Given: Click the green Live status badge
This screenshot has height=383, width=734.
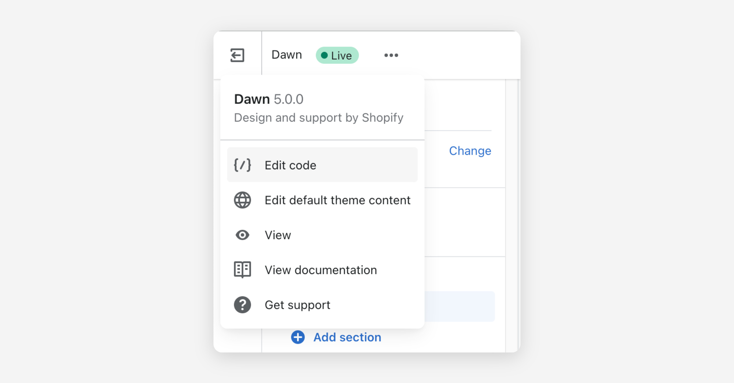Looking at the screenshot, I should pos(337,55).
